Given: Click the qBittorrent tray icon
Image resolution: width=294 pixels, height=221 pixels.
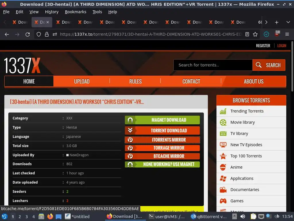Looking at the screenshot, I should click(277, 216).
